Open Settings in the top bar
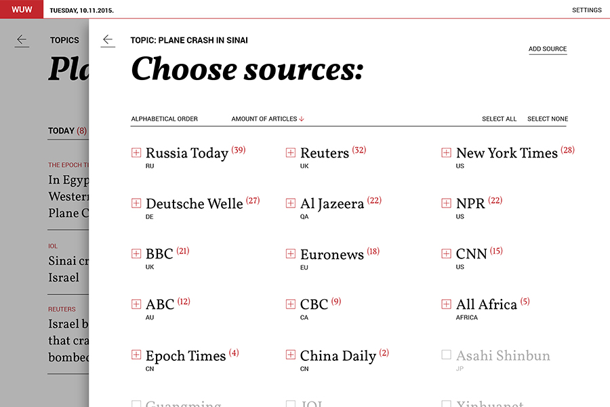 [586, 10]
